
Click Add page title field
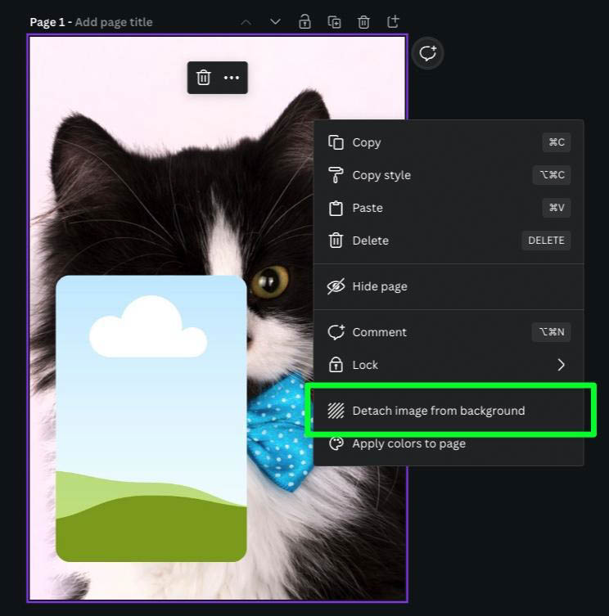pos(114,22)
